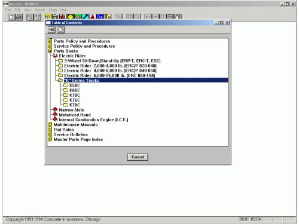Select the K70C folder
The height and width of the screenshot is (224, 299).
(75, 95)
